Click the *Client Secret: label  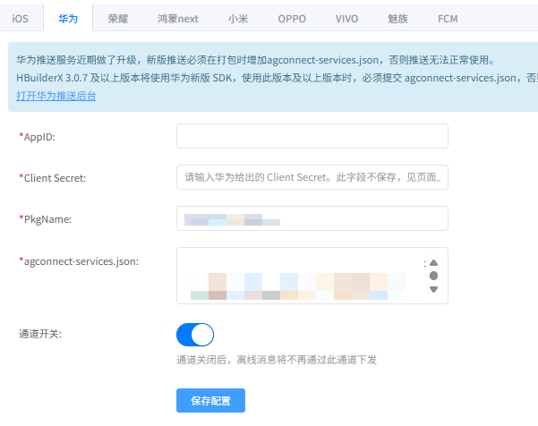pyautogui.click(x=53, y=178)
